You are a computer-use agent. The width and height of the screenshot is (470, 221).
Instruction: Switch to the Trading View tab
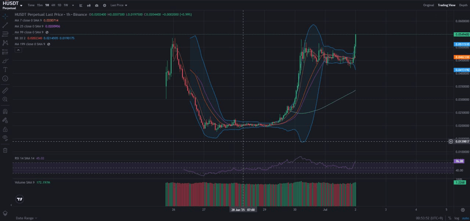point(446,5)
